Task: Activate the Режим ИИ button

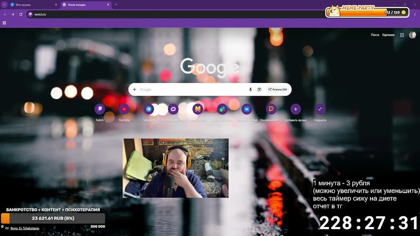Action: pyautogui.click(x=278, y=89)
